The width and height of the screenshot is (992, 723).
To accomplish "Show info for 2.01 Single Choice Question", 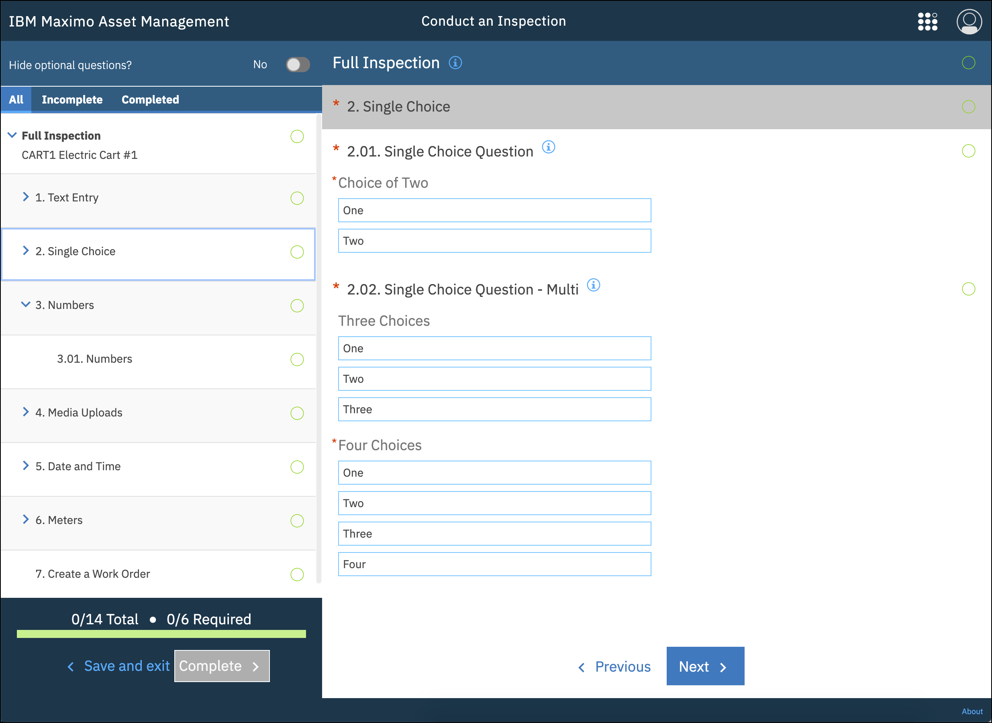I will tap(548, 147).
